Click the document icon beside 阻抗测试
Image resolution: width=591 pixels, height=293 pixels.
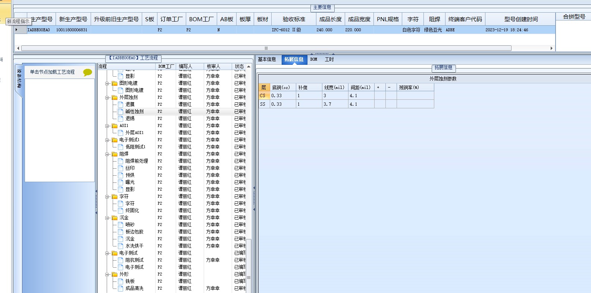pos(121,260)
